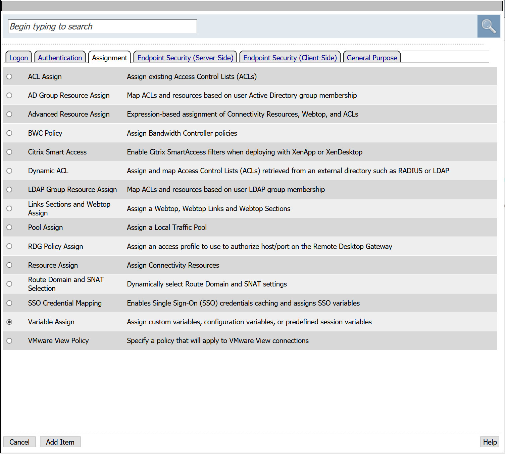Viewport: 505px width, 454px height.
Task: Switch to the General Purpose tab
Action: click(x=372, y=58)
